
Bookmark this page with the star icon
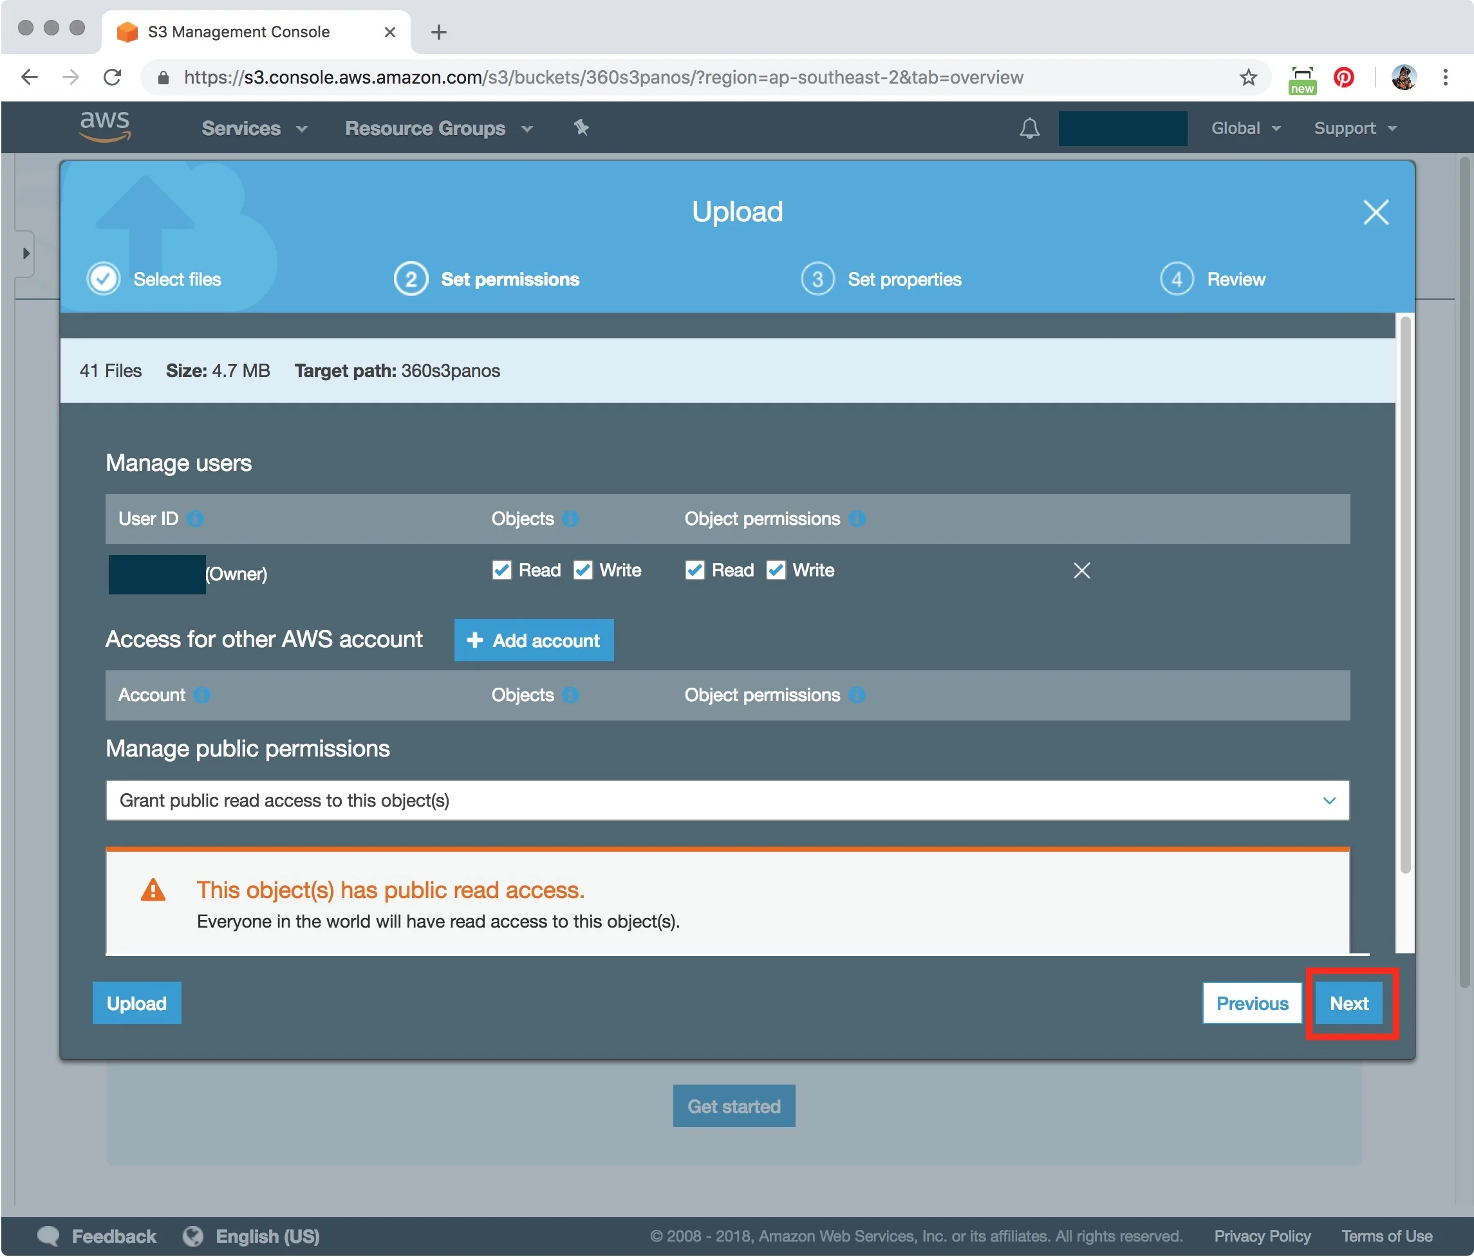click(x=1249, y=77)
